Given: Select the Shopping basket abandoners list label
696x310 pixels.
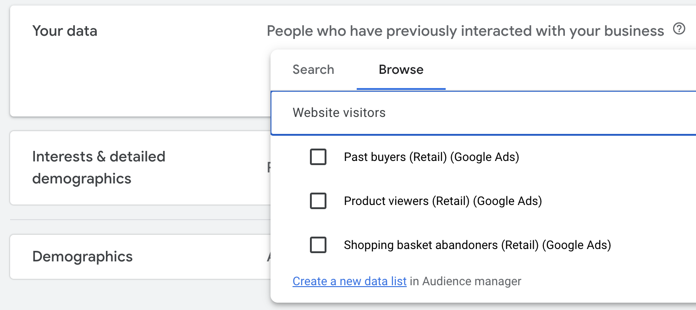Looking at the screenshot, I should tap(477, 245).
